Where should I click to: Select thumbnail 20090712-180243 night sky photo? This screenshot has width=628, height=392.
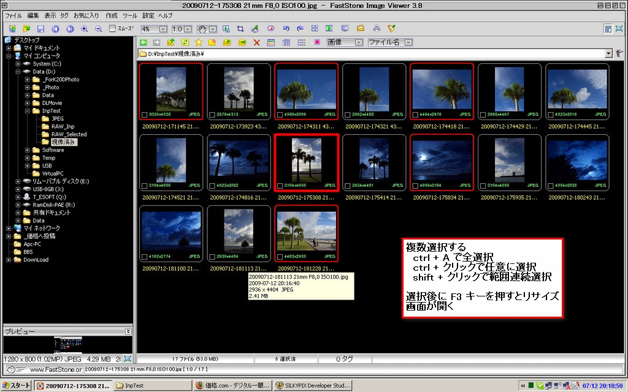tap(576, 162)
